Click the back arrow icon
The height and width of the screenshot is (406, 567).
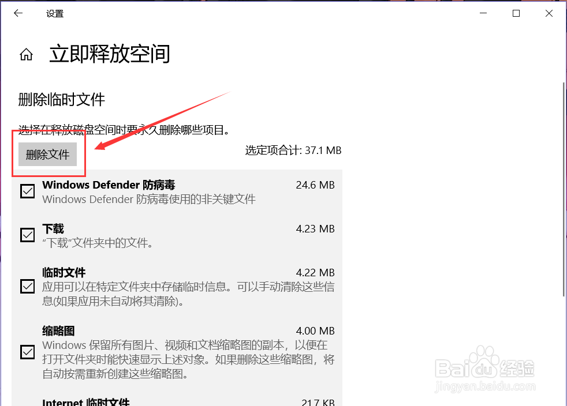(18, 13)
